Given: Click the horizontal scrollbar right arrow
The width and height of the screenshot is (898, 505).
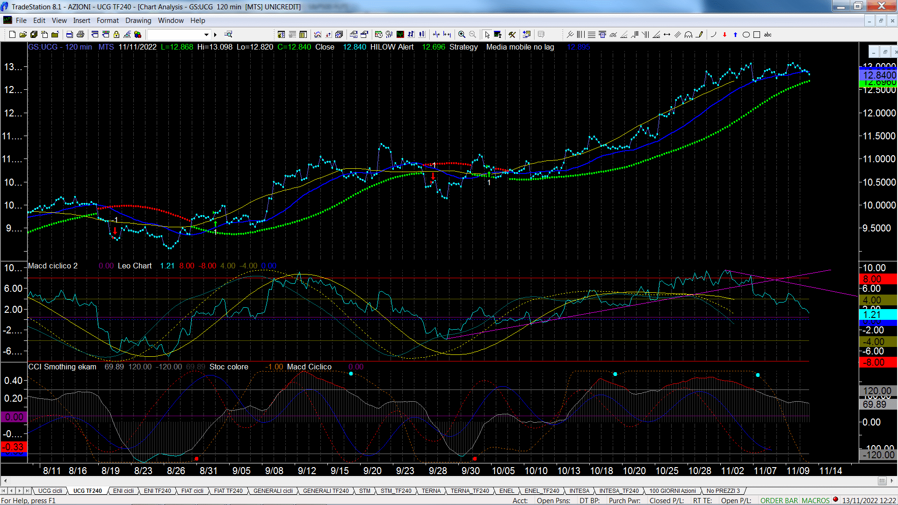Looking at the screenshot, I should 892,481.
